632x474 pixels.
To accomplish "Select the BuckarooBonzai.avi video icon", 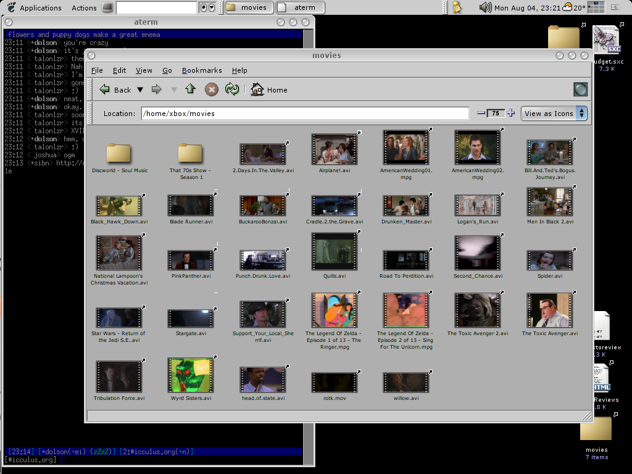I will (x=263, y=205).
